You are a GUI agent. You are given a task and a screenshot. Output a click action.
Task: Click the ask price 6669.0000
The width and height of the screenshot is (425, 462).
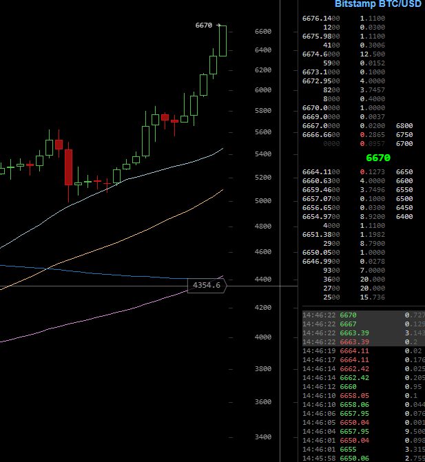coord(321,117)
